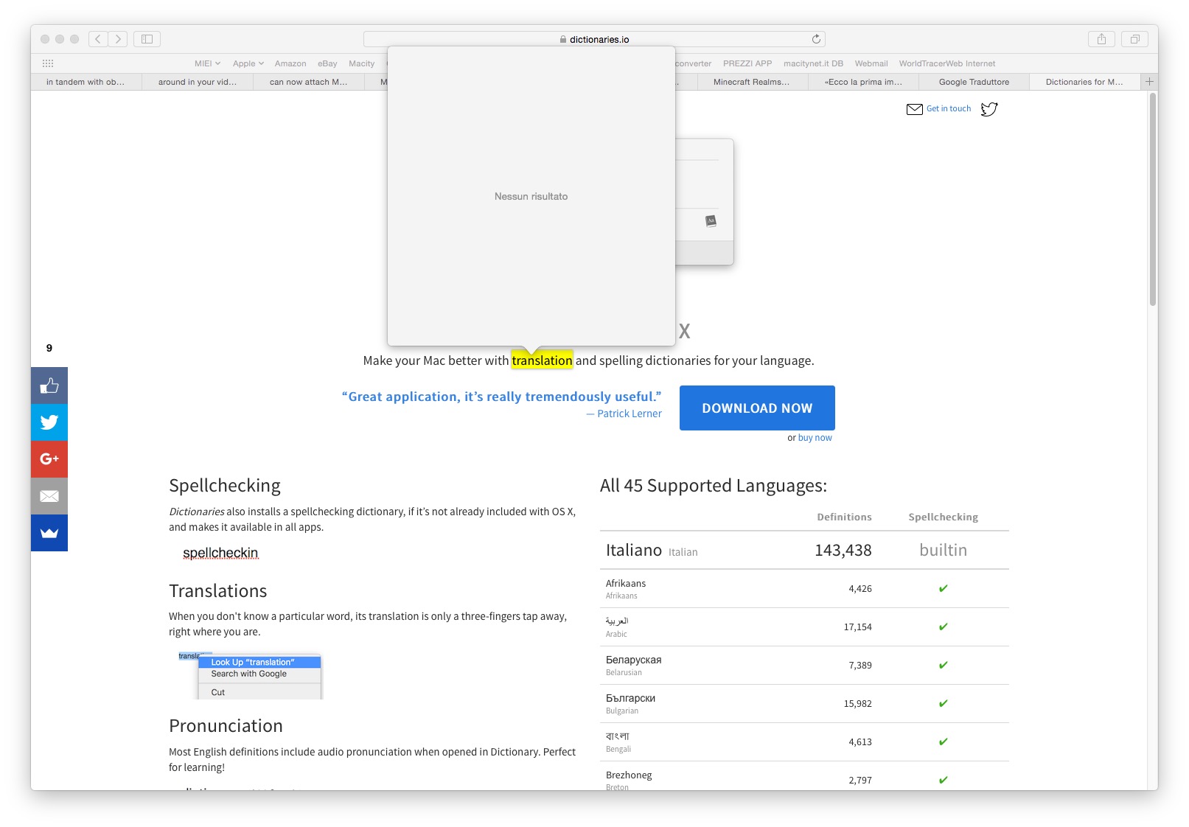Share on Twitter from the side bar

click(49, 422)
